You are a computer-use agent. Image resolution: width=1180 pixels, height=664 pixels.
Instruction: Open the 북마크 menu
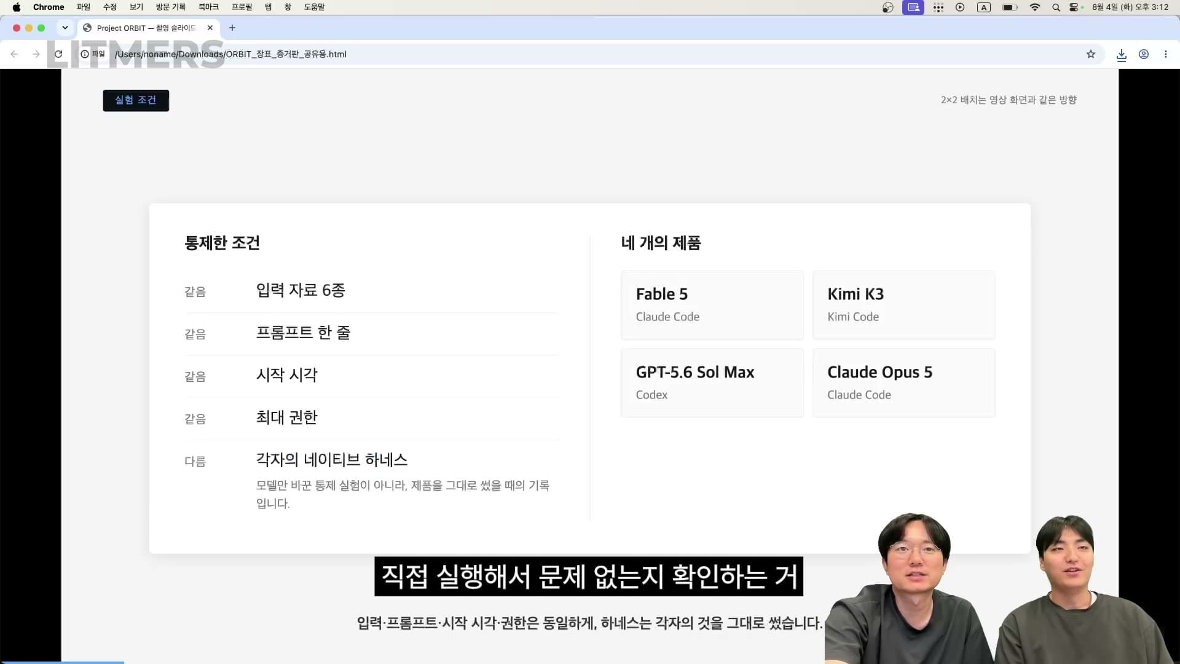point(208,7)
